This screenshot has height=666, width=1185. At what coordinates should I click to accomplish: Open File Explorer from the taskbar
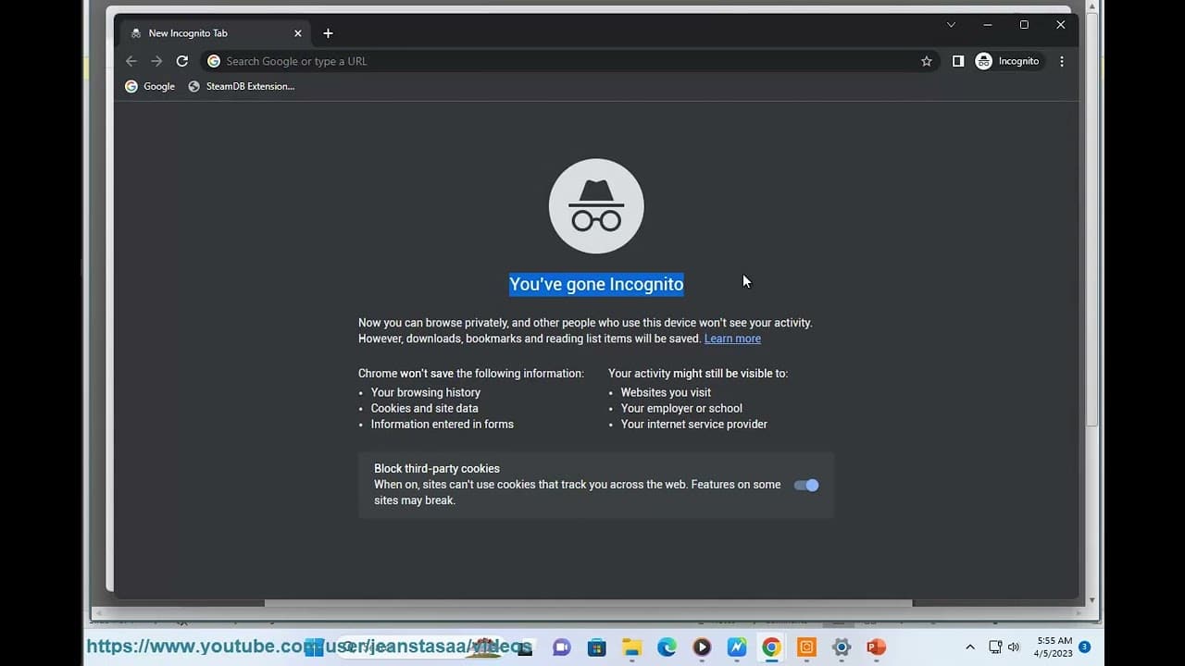[631, 647]
